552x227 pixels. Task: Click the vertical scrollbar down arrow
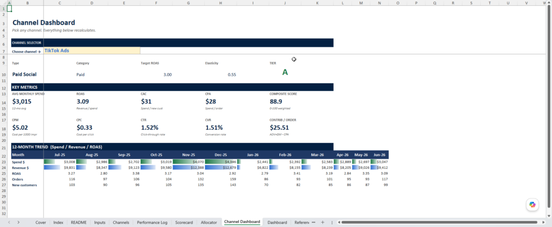(548, 215)
